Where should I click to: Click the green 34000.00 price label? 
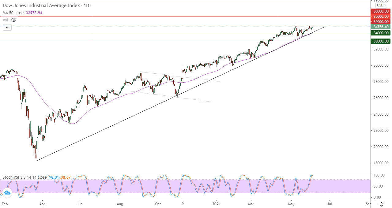[381, 33]
